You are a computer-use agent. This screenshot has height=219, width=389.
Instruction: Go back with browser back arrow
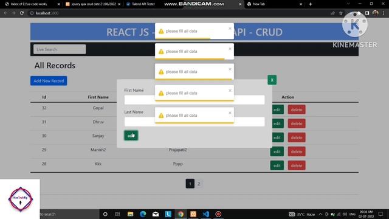(x=5, y=13)
